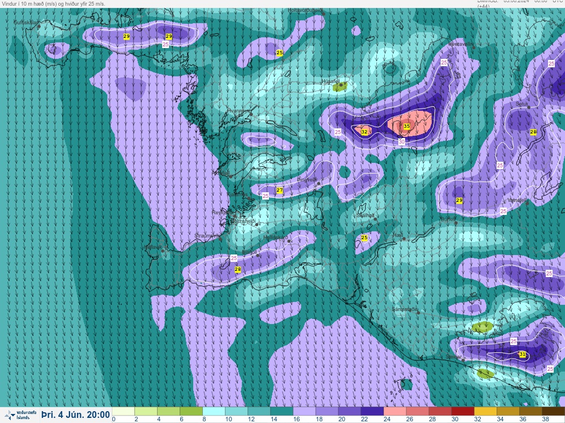Screen dimensions: 565x423
Task: Click the Vatnsfell station label
Action: point(517,200)
